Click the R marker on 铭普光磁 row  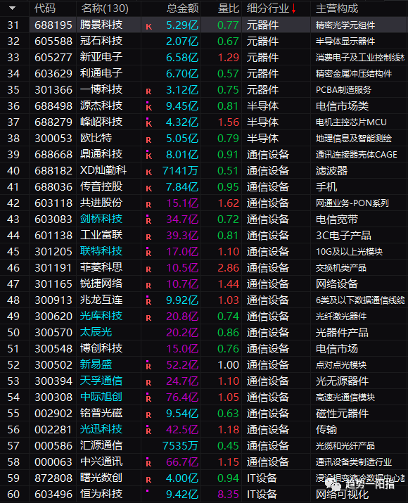click(x=148, y=415)
